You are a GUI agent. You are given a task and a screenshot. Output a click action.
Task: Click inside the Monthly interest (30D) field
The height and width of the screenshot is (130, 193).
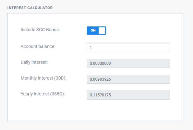128,79
